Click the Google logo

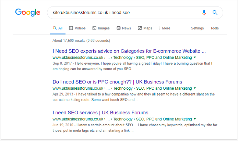(28, 12)
